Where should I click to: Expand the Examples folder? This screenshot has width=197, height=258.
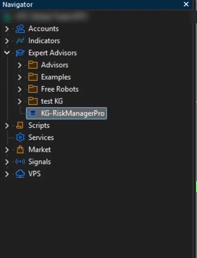click(20, 77)
